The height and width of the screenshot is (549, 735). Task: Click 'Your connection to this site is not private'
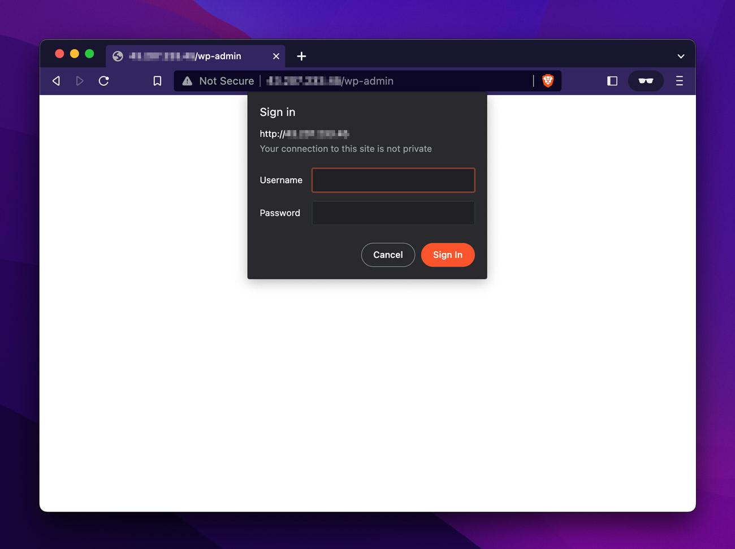[345, 149]
